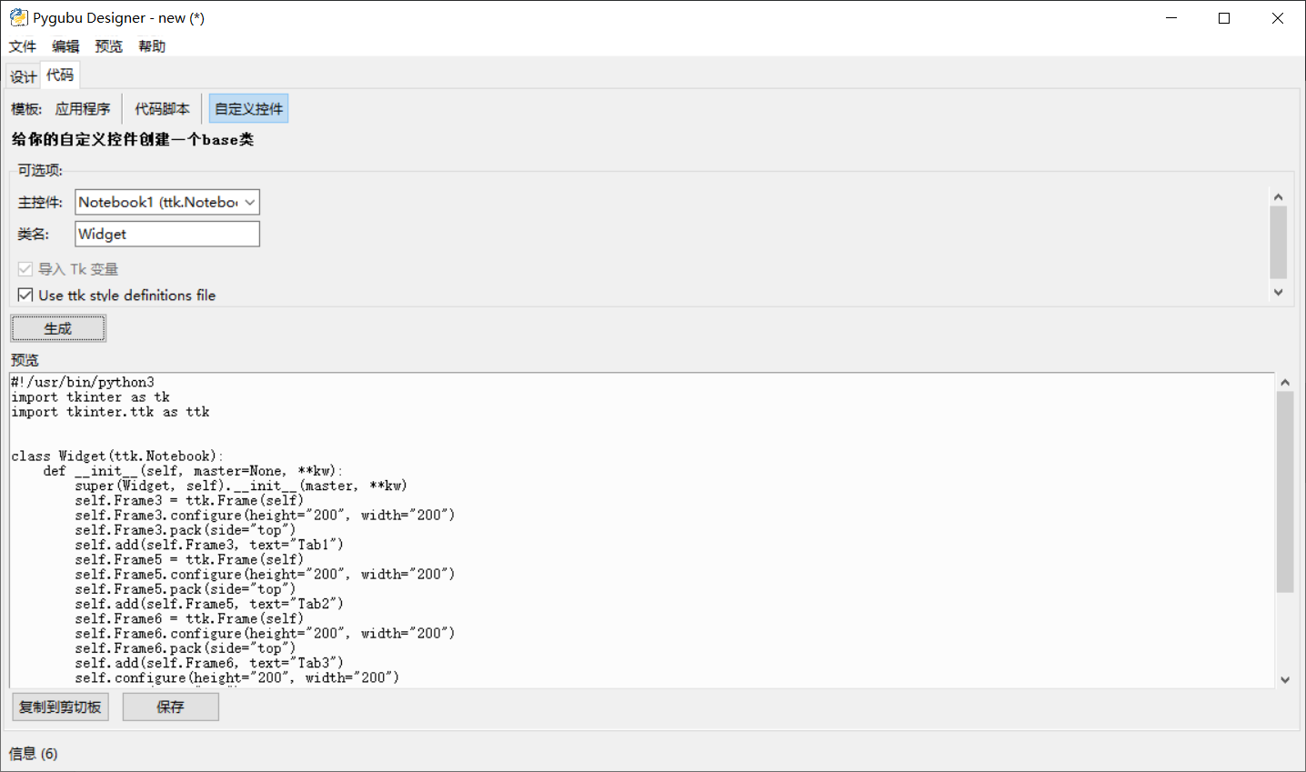Toggle the 导入 Tk 变量 checkbox
Image resolution: width=1306 pixels, height=772 pixels.
(25, 269)
